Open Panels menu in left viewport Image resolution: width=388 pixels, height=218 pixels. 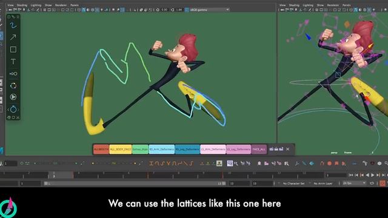(75, 5)
